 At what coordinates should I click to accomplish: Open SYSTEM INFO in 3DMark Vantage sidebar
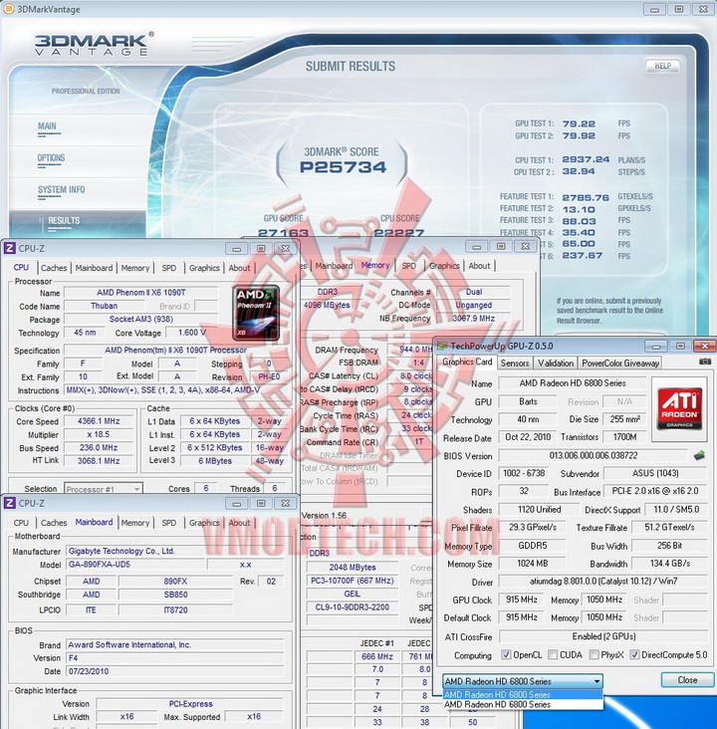point(62,189)
